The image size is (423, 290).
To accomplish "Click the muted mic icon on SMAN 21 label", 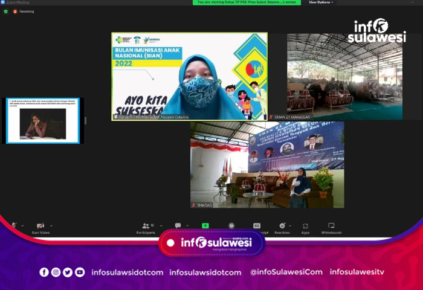I will (x=271, y=117).
